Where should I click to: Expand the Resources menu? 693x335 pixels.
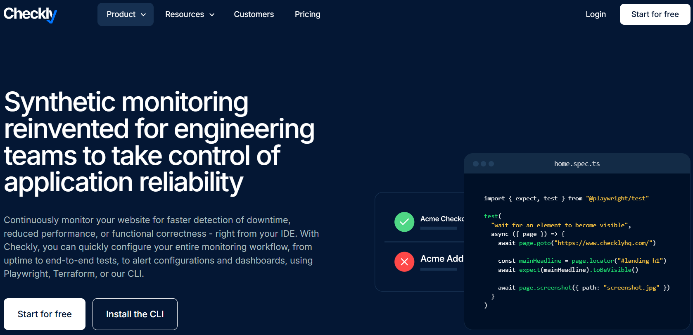coord(190,14)
